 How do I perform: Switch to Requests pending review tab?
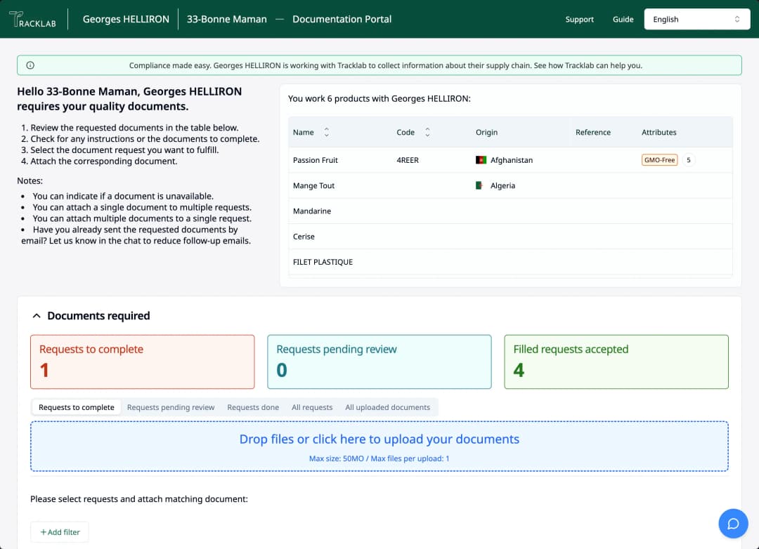point(171,407)
